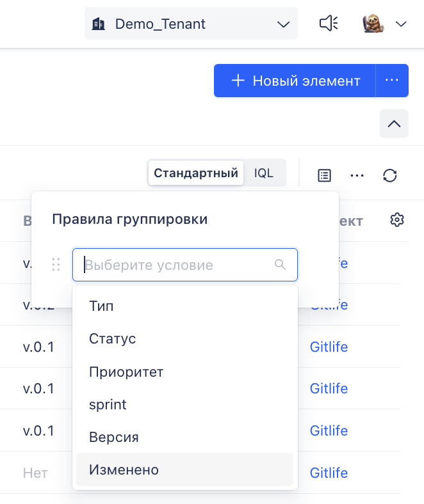Refresh the list with the reload icon
This screenshot has width=424, height=504.
[390, 175]
